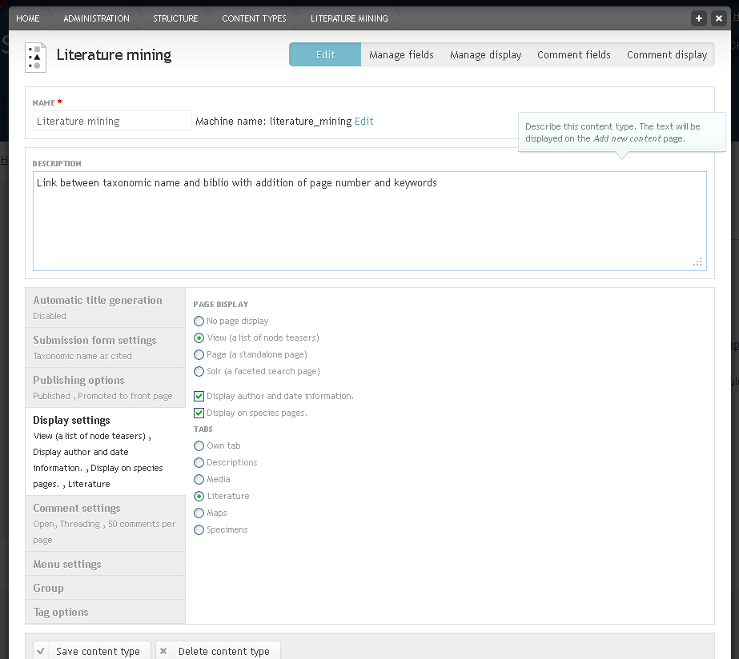The image size is (739, 659).
Task: Uncheck Display on species pages
Action: (199, 413)
